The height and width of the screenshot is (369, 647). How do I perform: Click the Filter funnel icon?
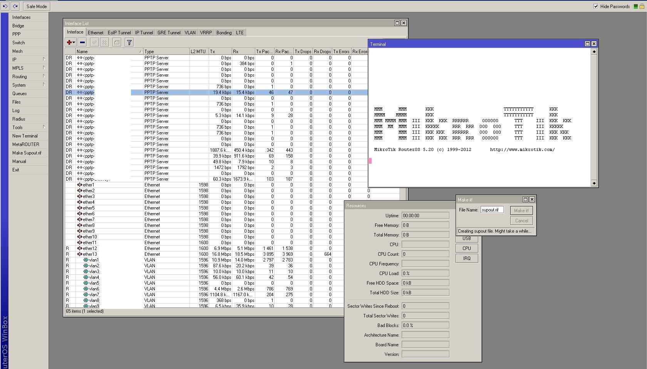(129, 42)
